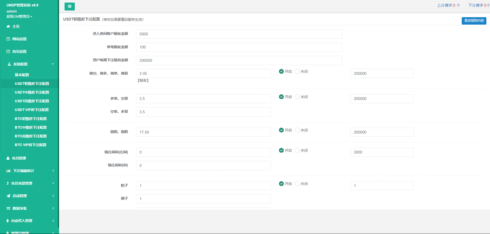The height and width of the screenshot is (234, 490).
Task: Click the paper plane icon beside 活动管理
Action: click(8, 196)
